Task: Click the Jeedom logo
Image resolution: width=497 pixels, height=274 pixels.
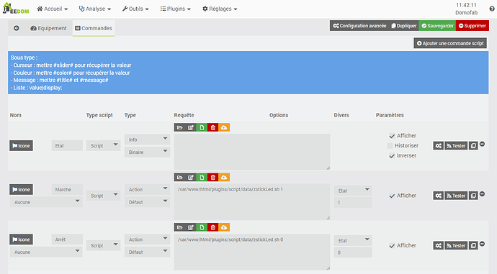Action: tap(16, 9)
